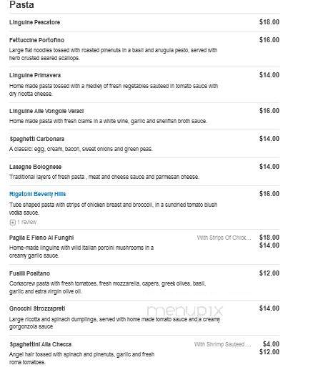Choose the Linguine Primavera dish title
Image resolution: width=313 pixels, height=370 pixels.
35,75
